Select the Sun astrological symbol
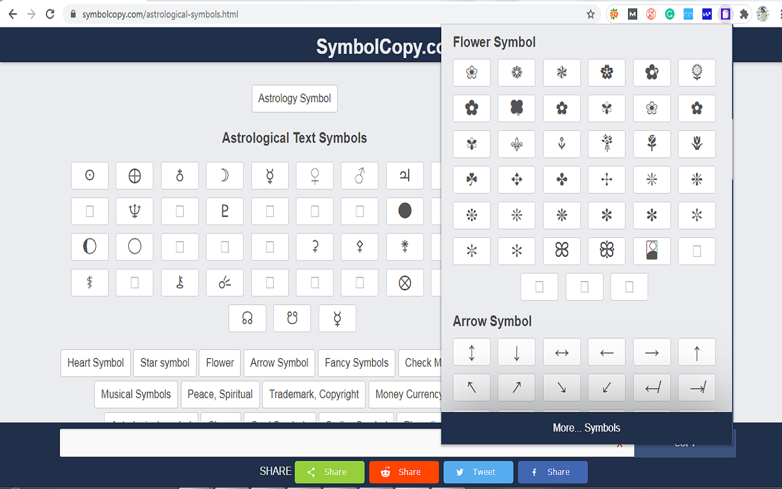The width and height of the screenshot is (782, 489). point(90,175)
